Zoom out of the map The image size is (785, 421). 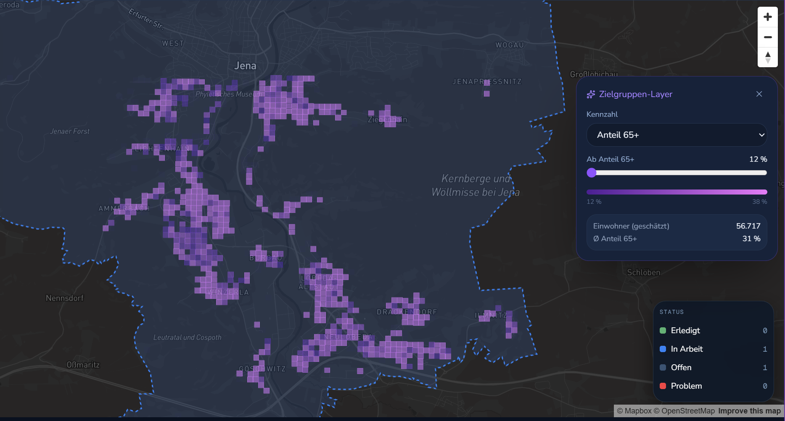point(768,37)
